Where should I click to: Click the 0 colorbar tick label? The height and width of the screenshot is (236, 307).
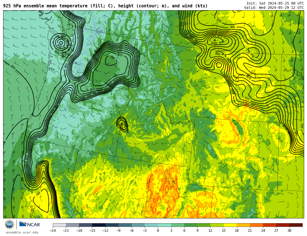[158, 231]
